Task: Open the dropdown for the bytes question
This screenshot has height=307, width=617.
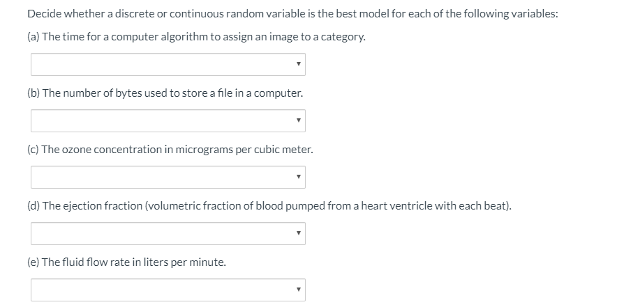Action: coord(168,121)
